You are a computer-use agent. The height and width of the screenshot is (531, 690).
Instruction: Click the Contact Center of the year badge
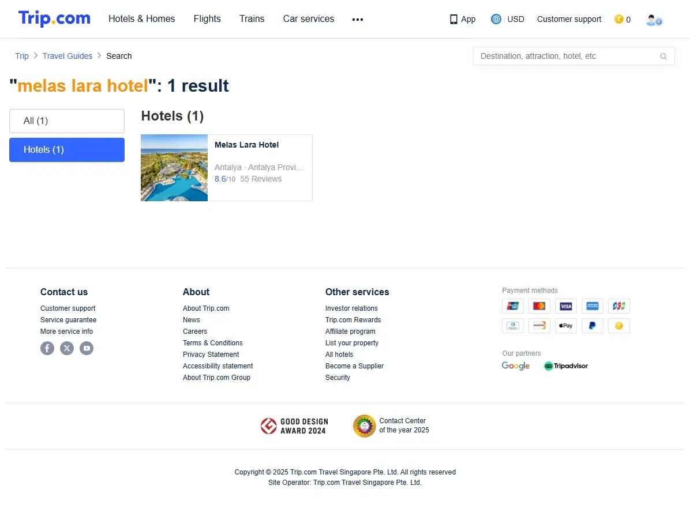[x=391, y=426]
